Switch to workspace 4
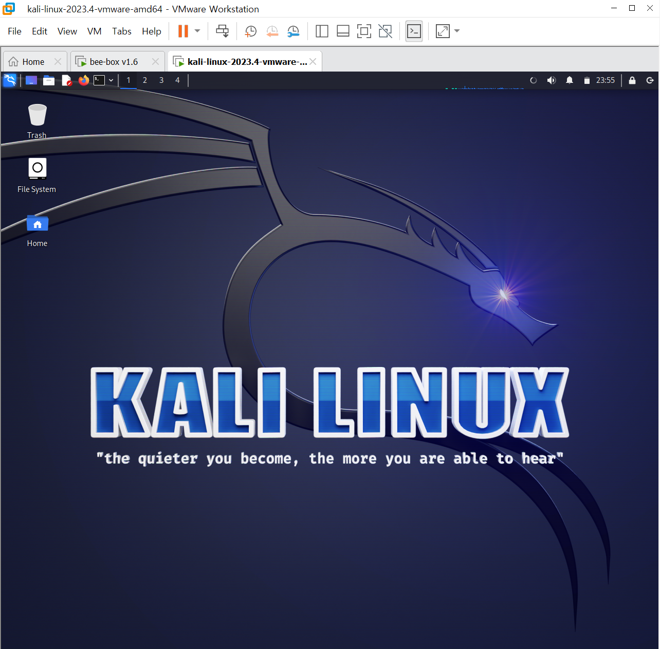 [x=177, y=80]
